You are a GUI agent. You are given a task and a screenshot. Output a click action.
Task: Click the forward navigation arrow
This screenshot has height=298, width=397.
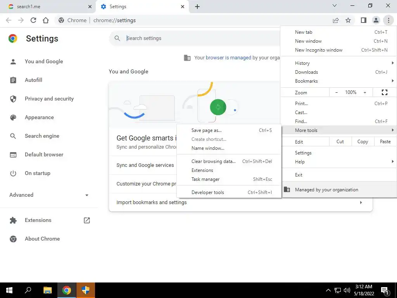coord(21,20)
